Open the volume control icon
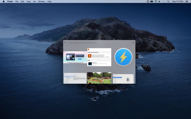191x119 pixels. (x=159, y=2)
